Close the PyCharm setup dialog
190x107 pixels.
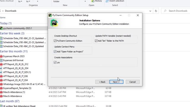138,15
